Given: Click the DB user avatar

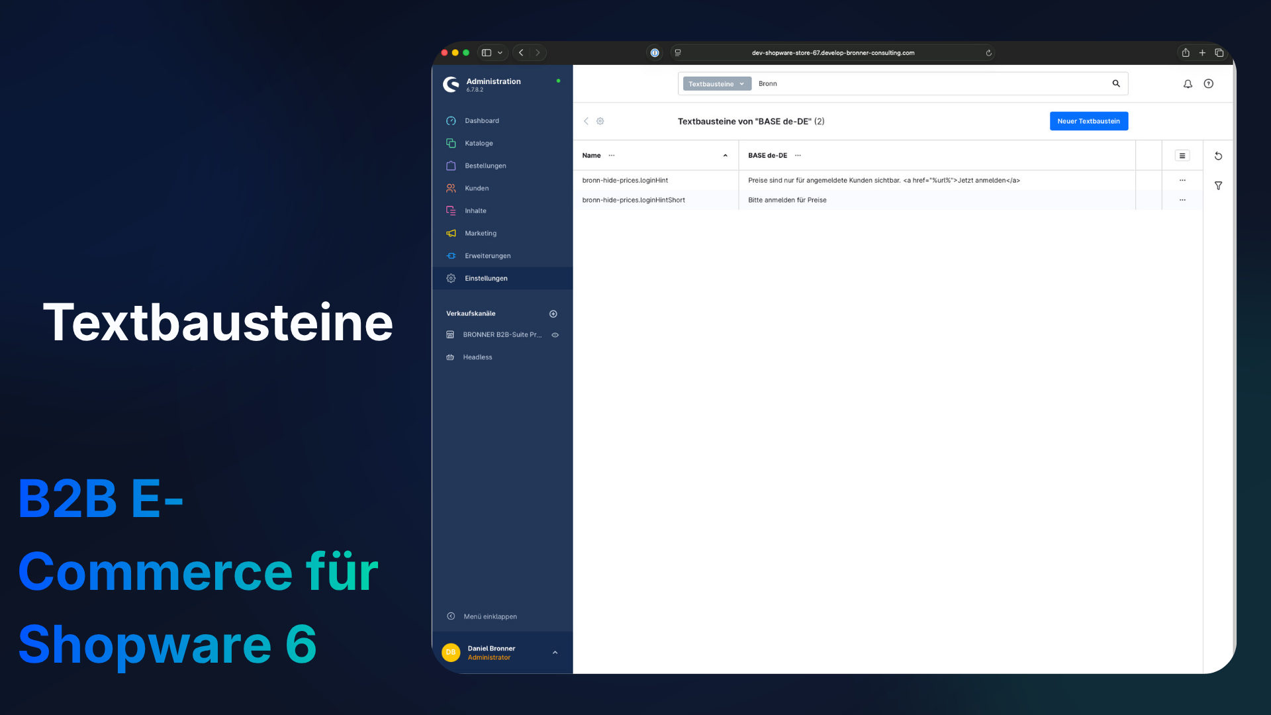Looking at the screenshot, I should pyautogui.click(x=451, y=653).
